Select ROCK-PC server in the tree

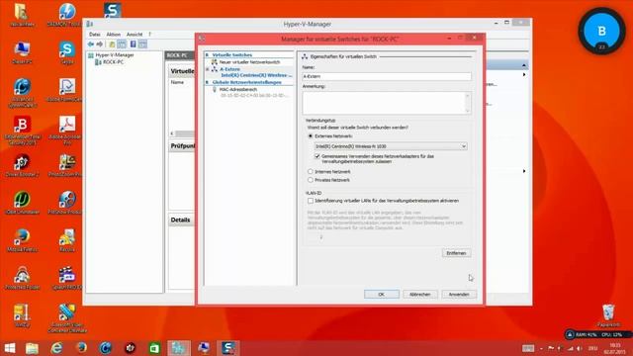click(x=110, y=62)
